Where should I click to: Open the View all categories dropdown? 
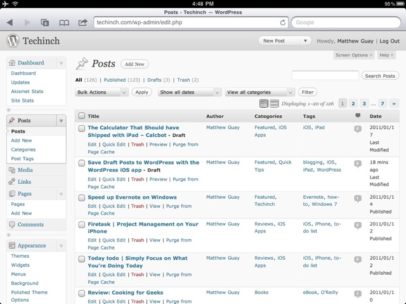coord(259,92)
